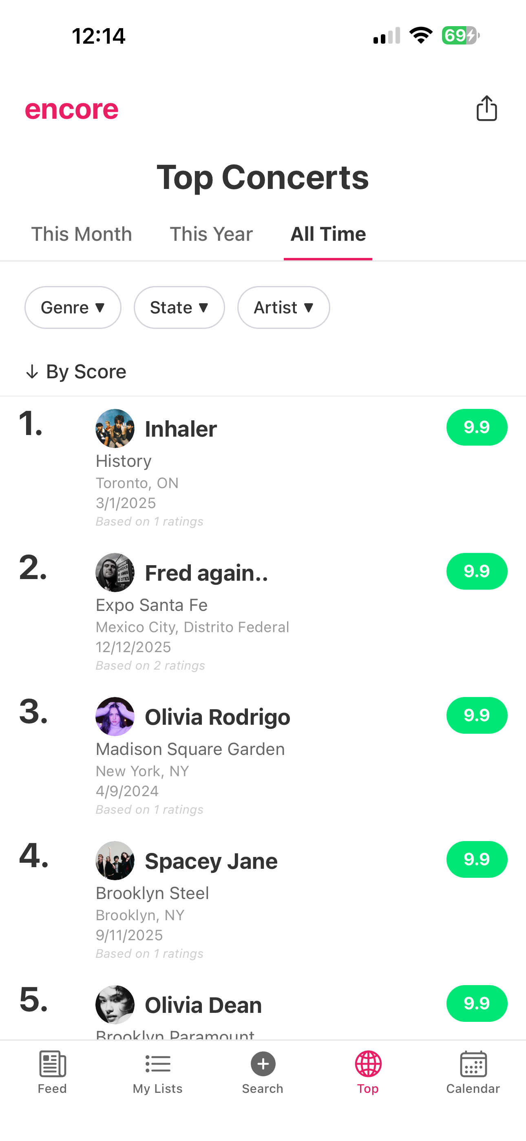The width and height of the screenshot is (526, 1141).
Task: Toggle the By Score sort order
Action: pos(76,372)
